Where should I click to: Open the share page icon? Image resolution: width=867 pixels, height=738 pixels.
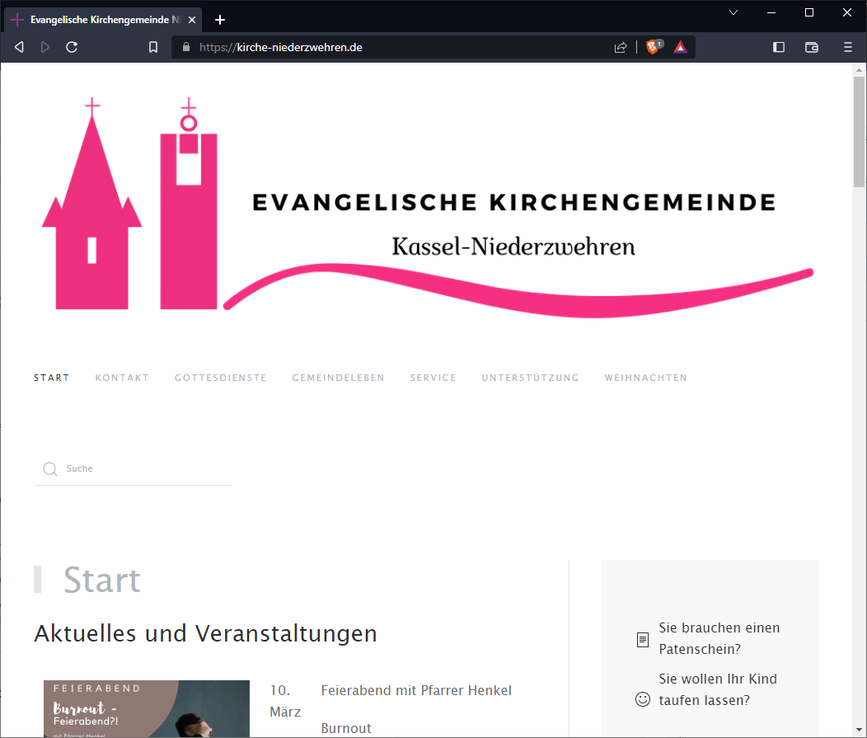(621, 46)
